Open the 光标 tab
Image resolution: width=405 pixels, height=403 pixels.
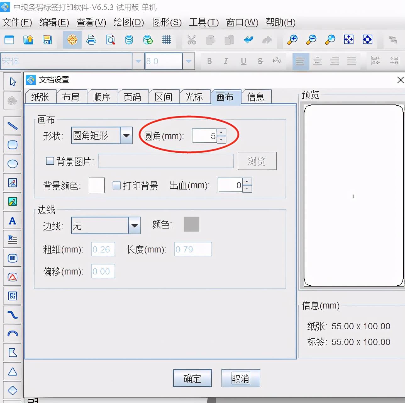194,97
